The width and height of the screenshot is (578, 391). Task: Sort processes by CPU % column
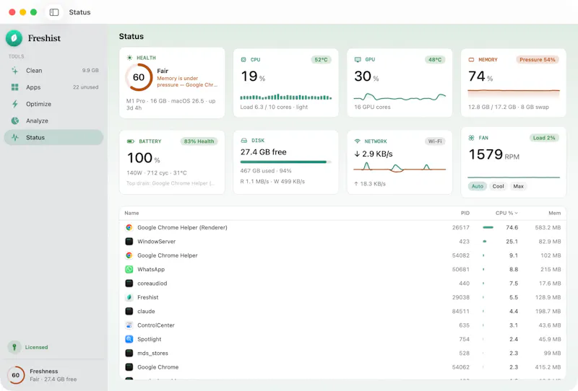(x=506, y=213)
